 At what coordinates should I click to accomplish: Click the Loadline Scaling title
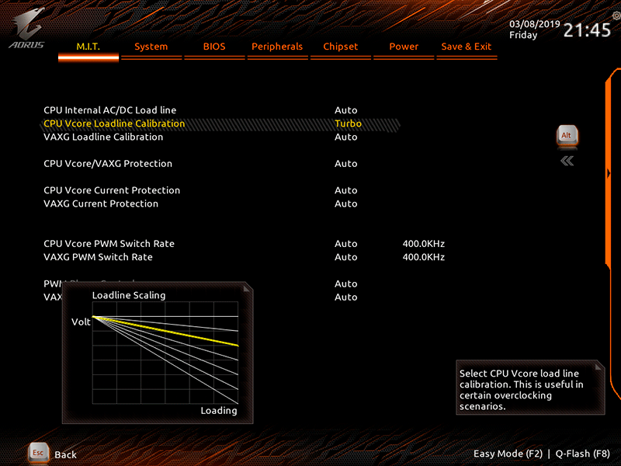tap(129, 295)
